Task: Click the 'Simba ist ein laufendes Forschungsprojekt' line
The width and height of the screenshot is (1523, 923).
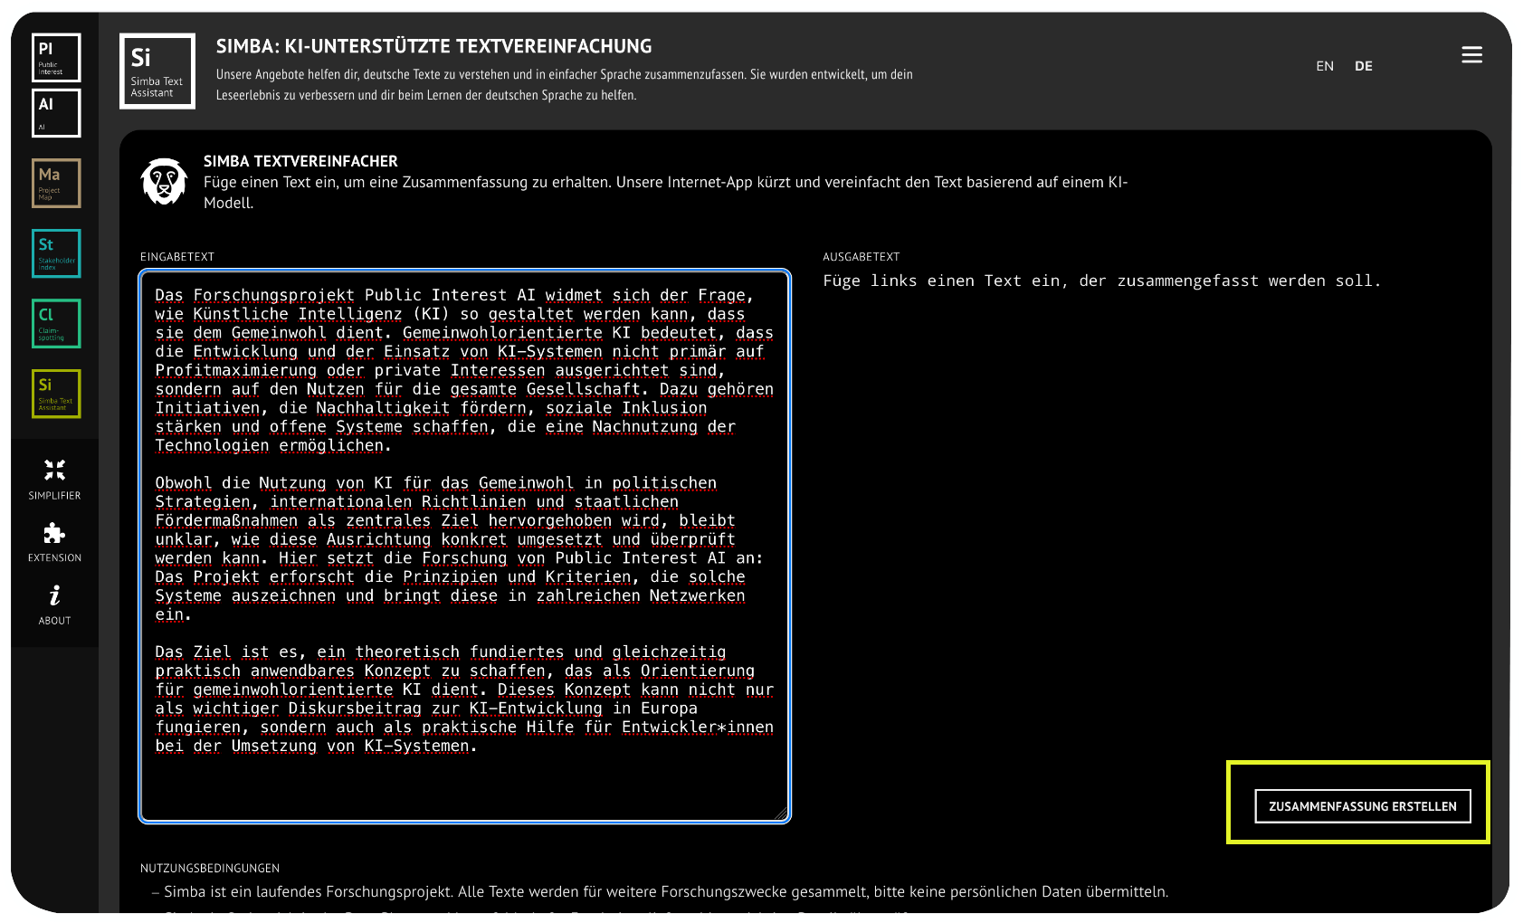Action: point(666,891)
